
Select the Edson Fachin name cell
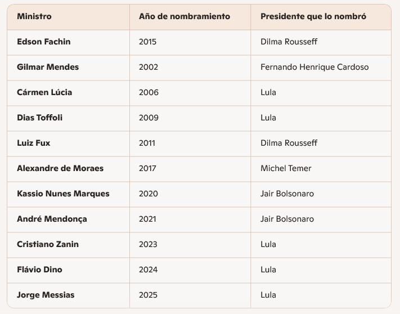[x=44, y=42]
